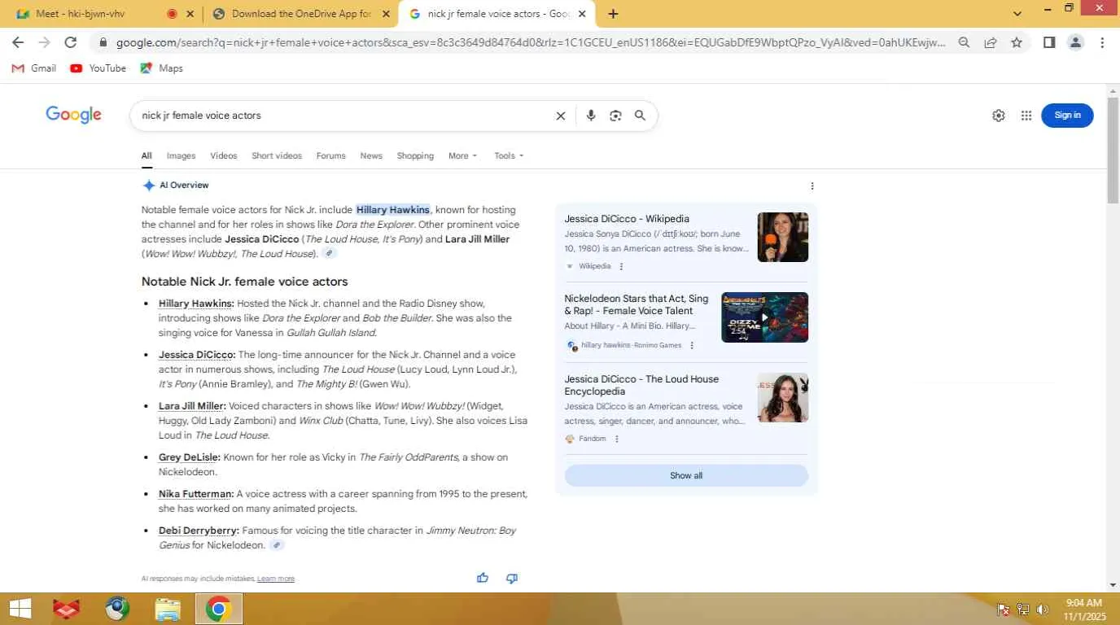The height and width of the screenshot is (625, 1120).
Task: Expand the Tools dropdown
Action: (509, 155)
